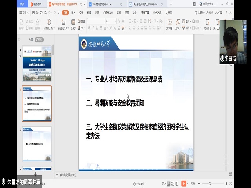Expand the Layout (版式) dropdown

(x=73, y=28)
